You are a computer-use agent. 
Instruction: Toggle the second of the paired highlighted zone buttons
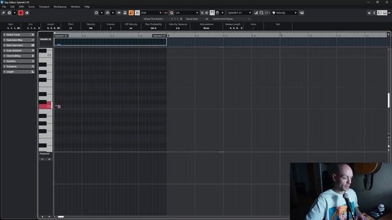tap(385, 13)
